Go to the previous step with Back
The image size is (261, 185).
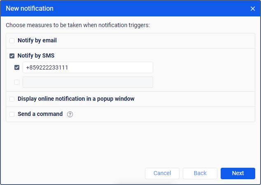click(200, 173)
